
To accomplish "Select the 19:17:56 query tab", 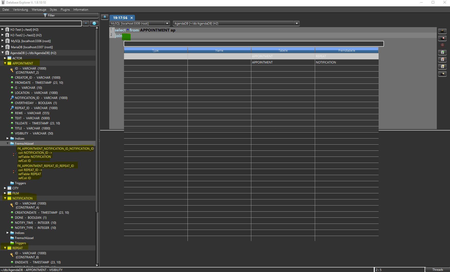I will coord(120,18).
